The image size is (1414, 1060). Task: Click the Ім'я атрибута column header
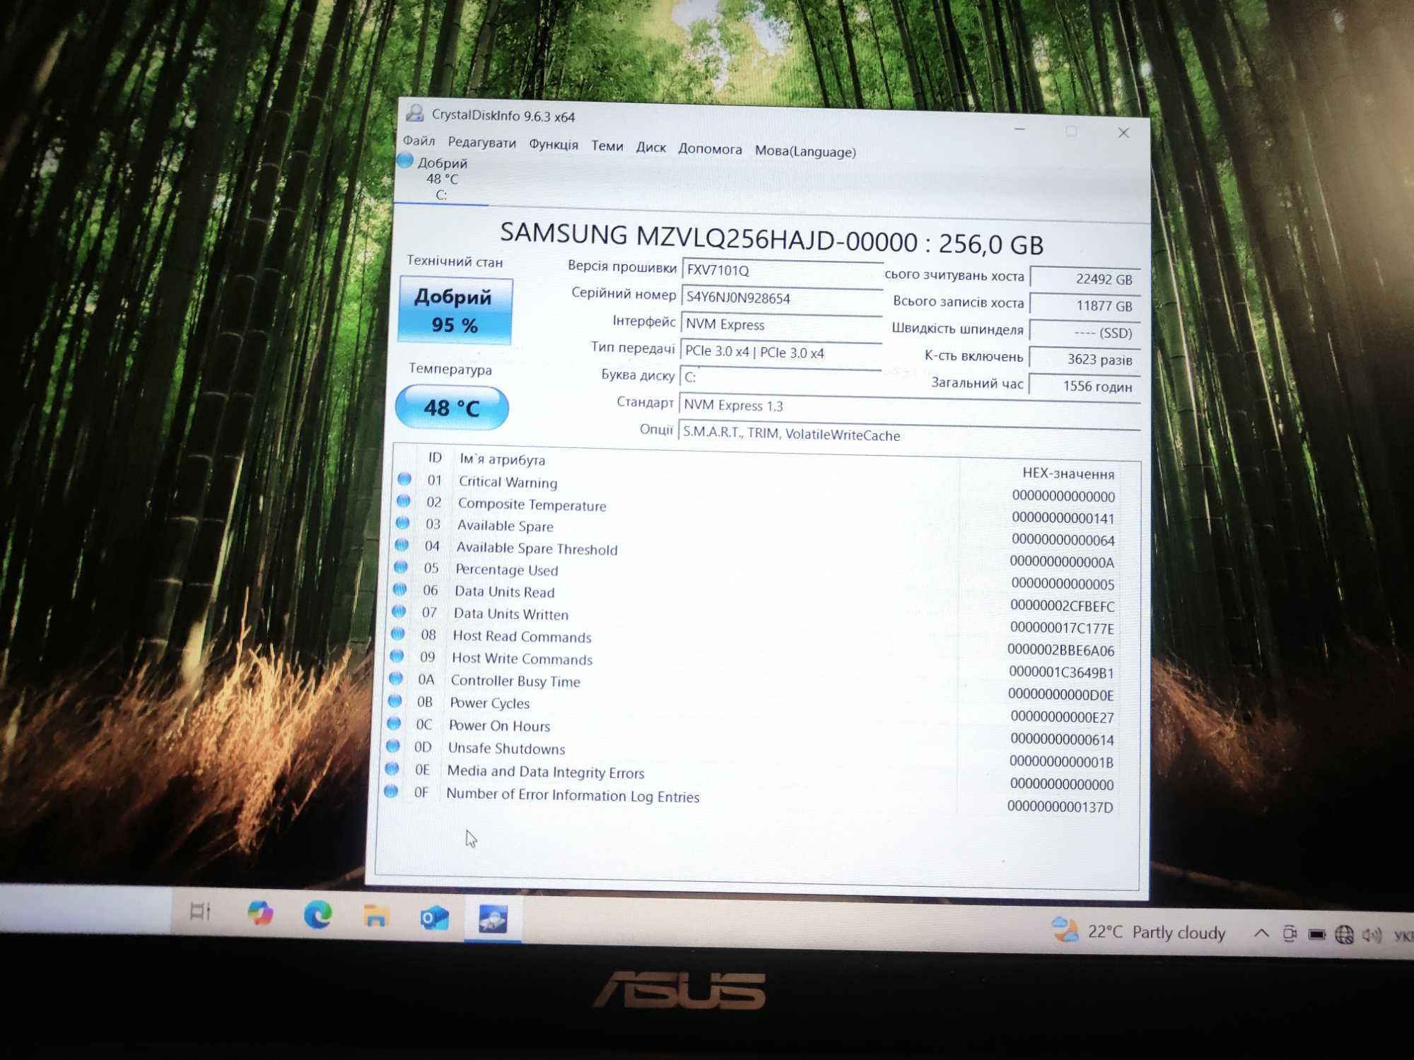502,459
